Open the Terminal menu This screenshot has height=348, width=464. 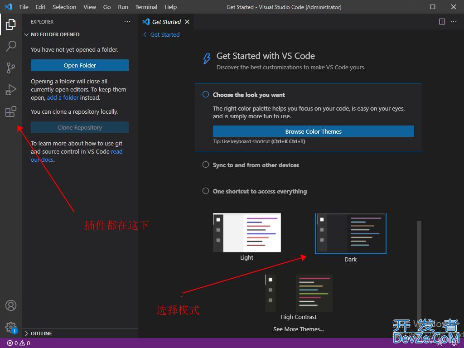(146, 7)
